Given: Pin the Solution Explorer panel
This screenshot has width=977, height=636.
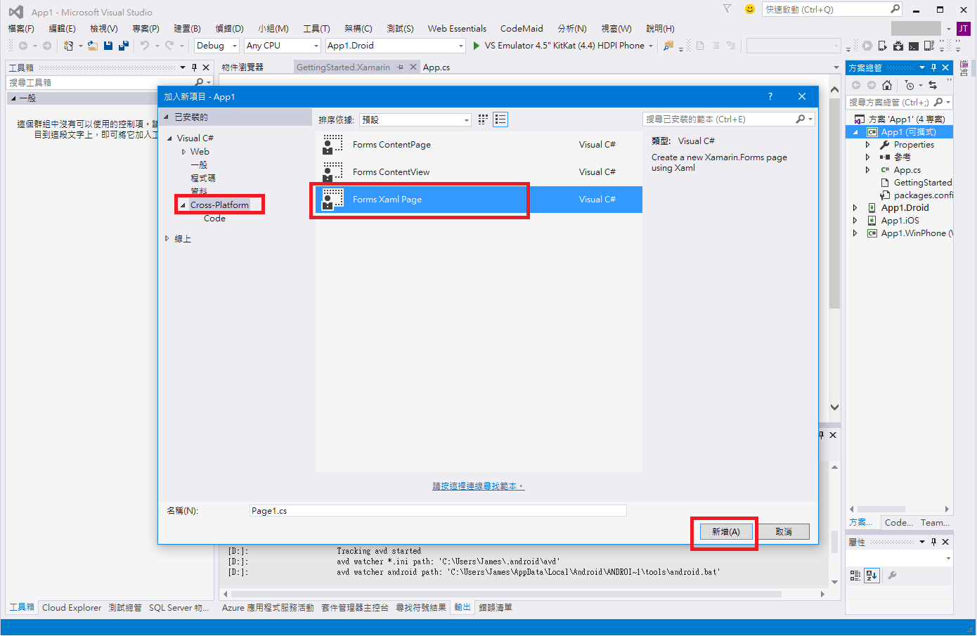Looking at the screenshot, I should pyautogui.click(x=933, y=67).
